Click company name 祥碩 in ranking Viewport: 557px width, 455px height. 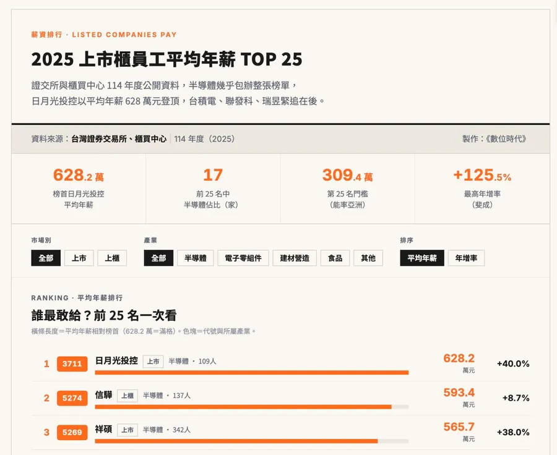click(104, 430)
